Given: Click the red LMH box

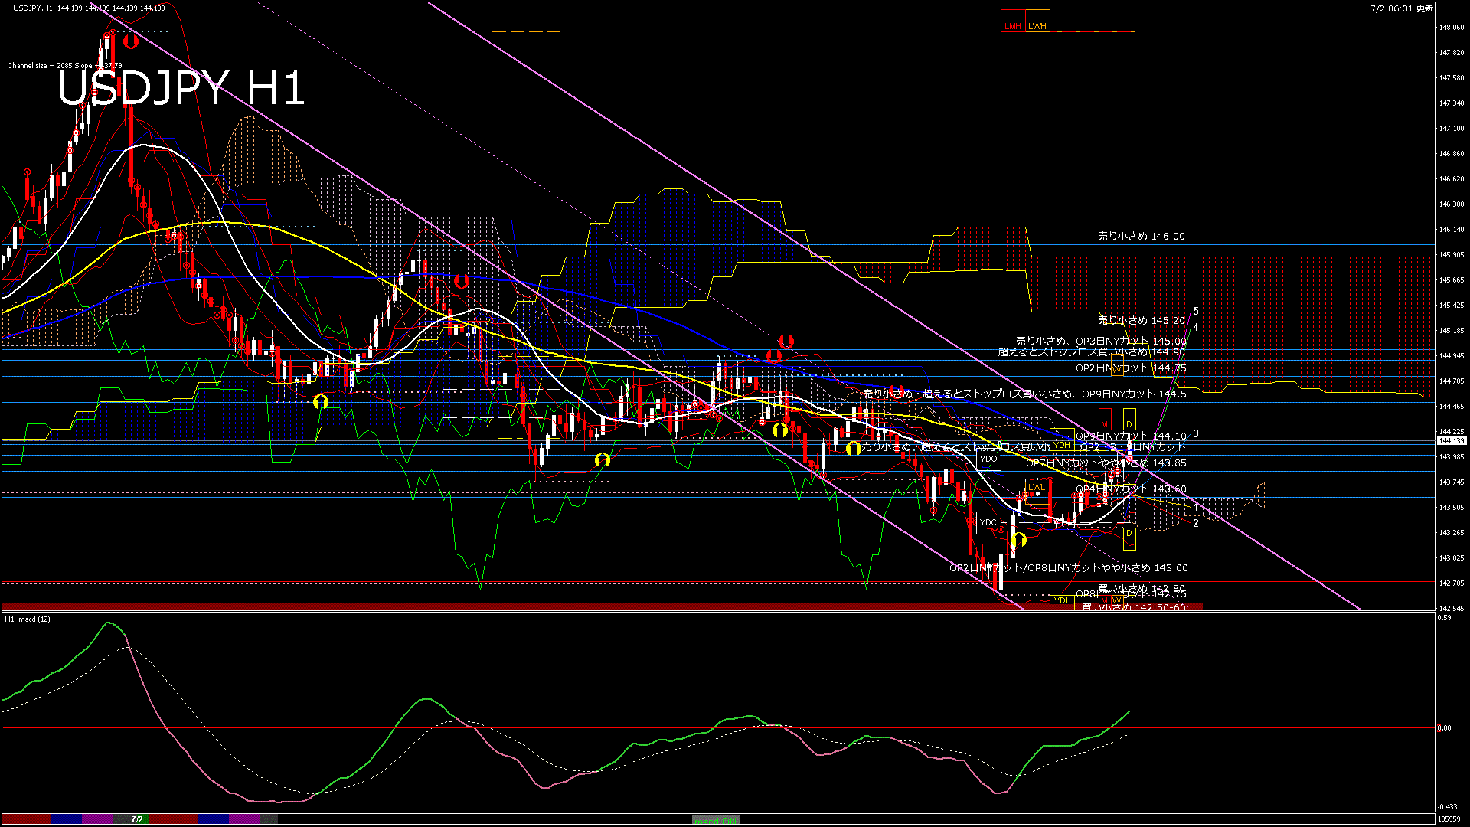Looking at the screenshot, I should (1013, 21).
